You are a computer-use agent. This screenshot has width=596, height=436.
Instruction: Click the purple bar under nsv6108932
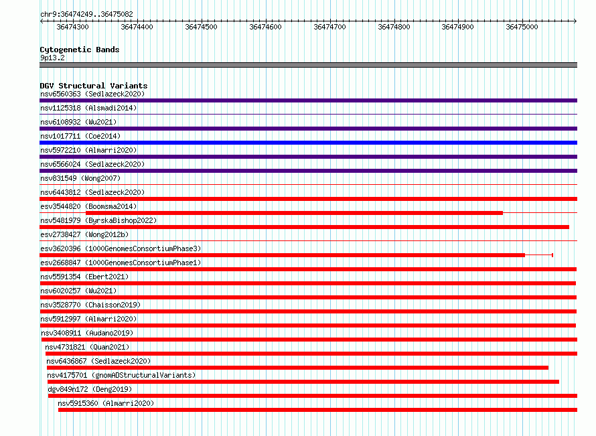pyautogui.click(x=308, y=129)
